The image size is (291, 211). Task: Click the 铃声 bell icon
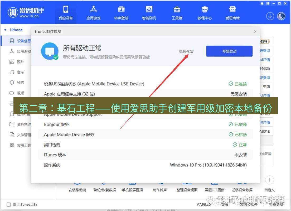click(x=12, y=83)
